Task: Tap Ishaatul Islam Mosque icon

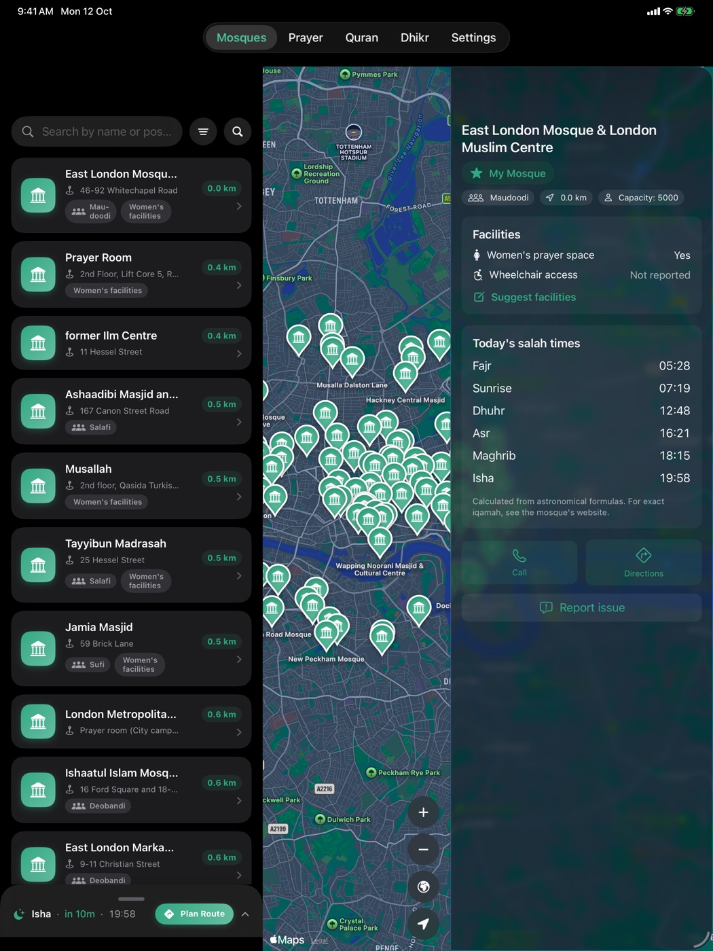Action: tap(38, 790)
